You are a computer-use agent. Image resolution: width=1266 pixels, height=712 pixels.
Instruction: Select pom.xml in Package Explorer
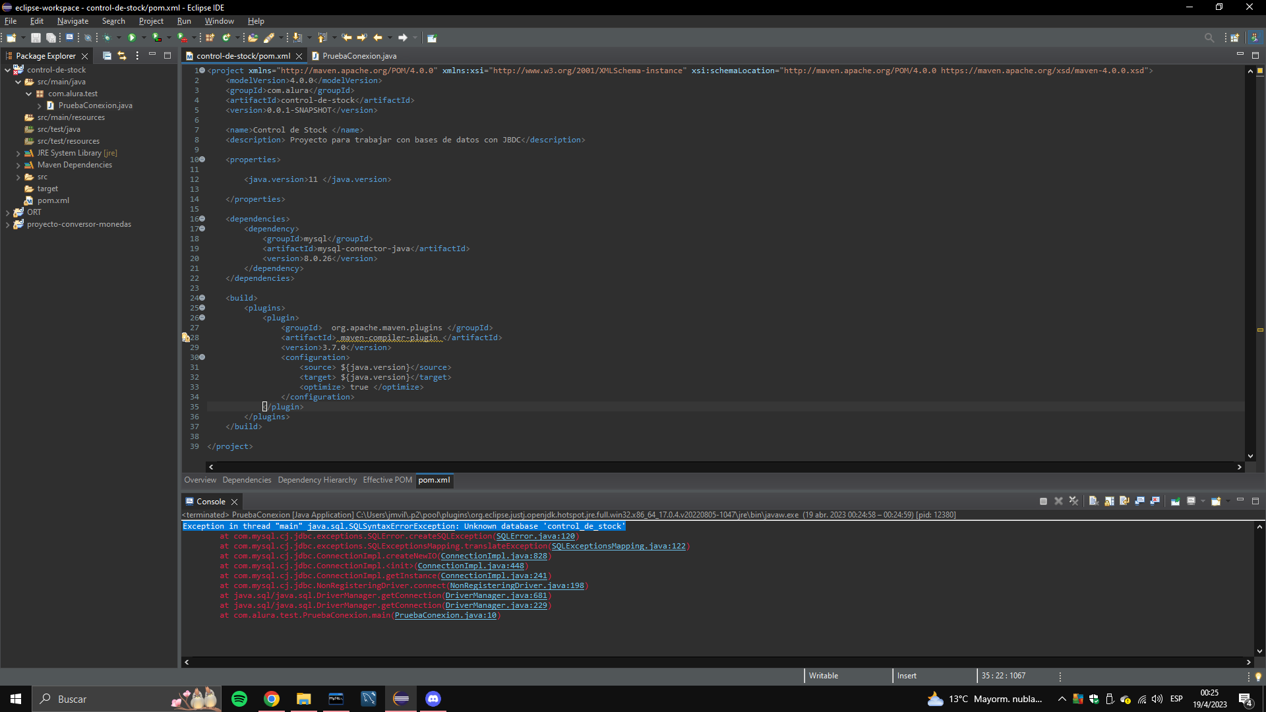click(53, 200)
